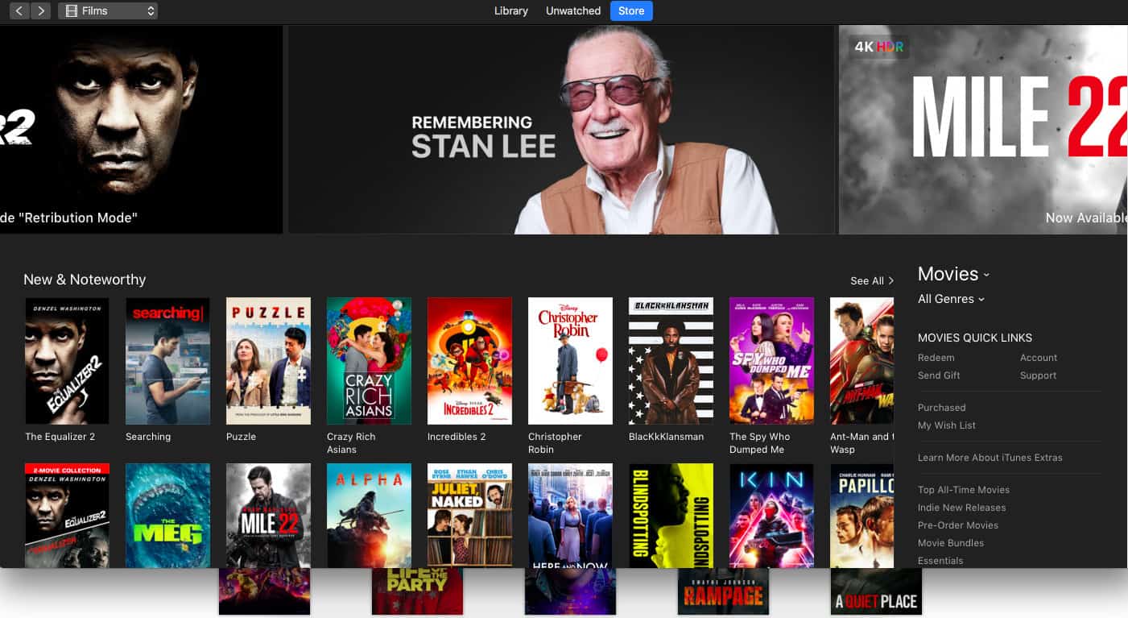Open Pre-Order Movies link

(x=957, y=525)
